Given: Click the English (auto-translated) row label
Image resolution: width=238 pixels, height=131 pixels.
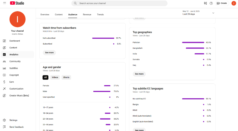Looking at the screenshot, I should click(143, 122).
